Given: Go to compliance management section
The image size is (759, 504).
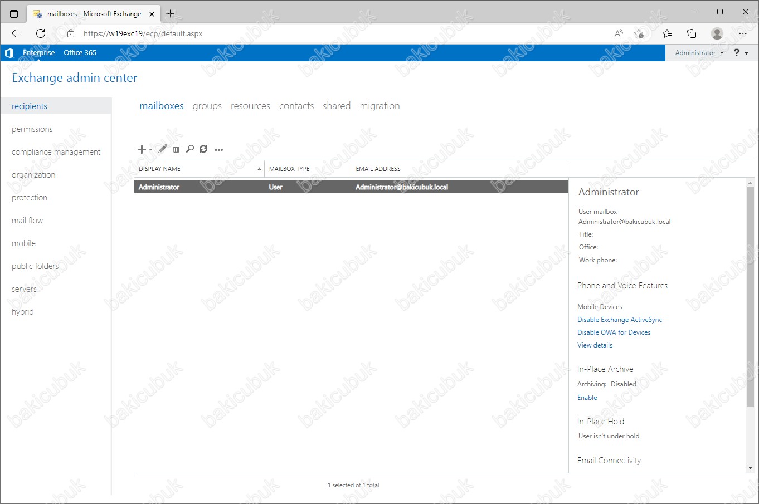Looking at the screenshot, I should pos(56,152).
